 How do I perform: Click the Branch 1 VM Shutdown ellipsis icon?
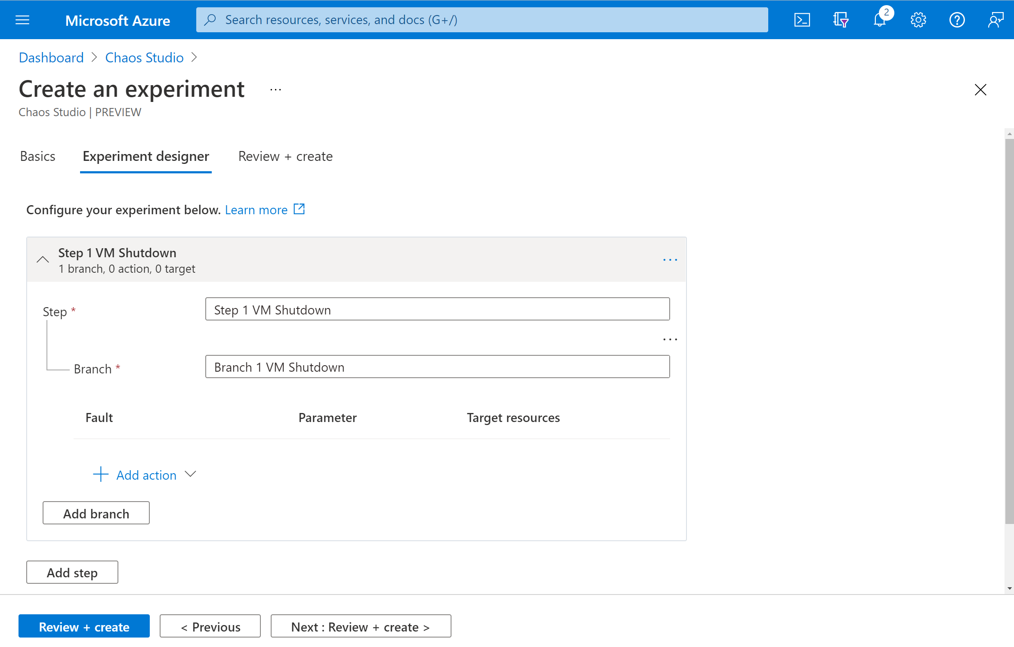click(x=671, y=339)
